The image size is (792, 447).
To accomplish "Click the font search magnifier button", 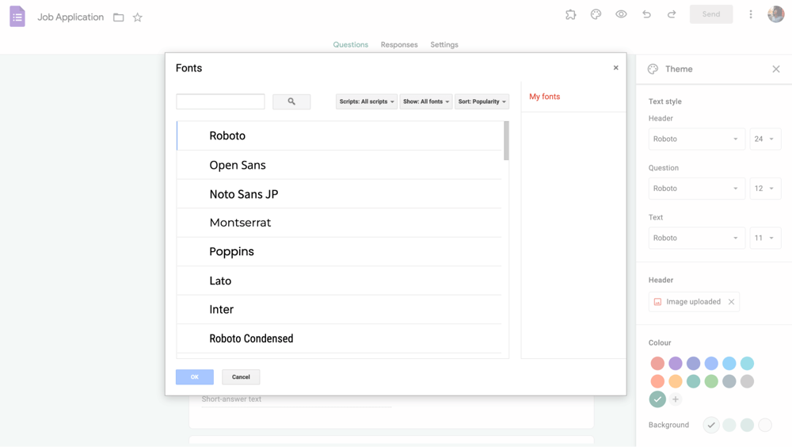I will point(291,101).
